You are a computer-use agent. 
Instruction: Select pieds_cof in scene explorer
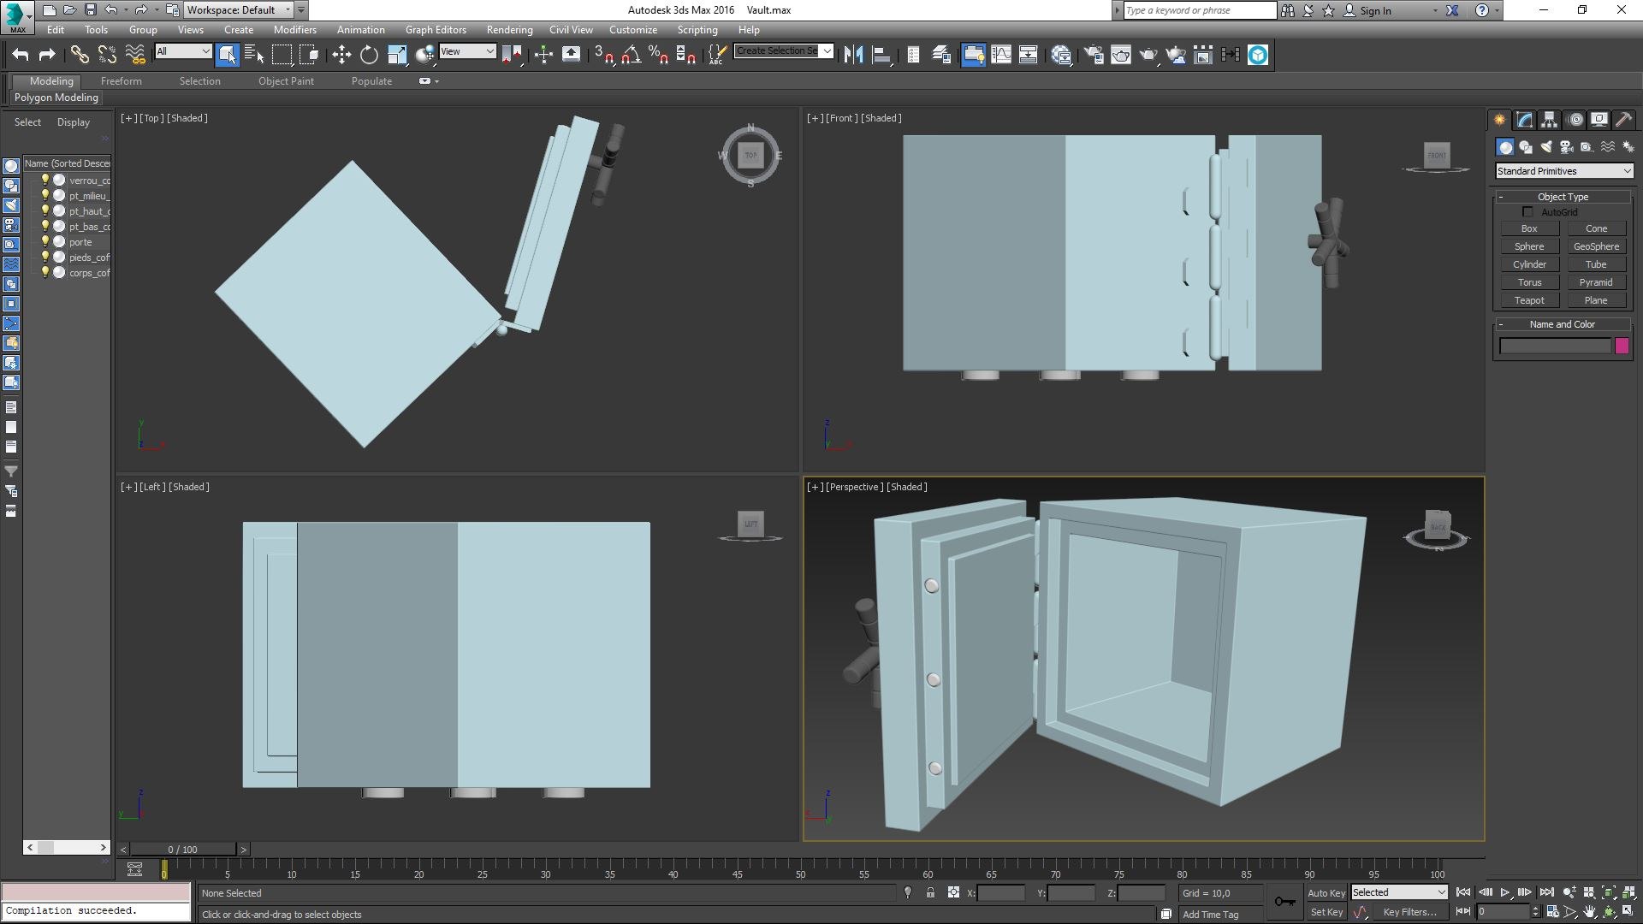(89, 258)
